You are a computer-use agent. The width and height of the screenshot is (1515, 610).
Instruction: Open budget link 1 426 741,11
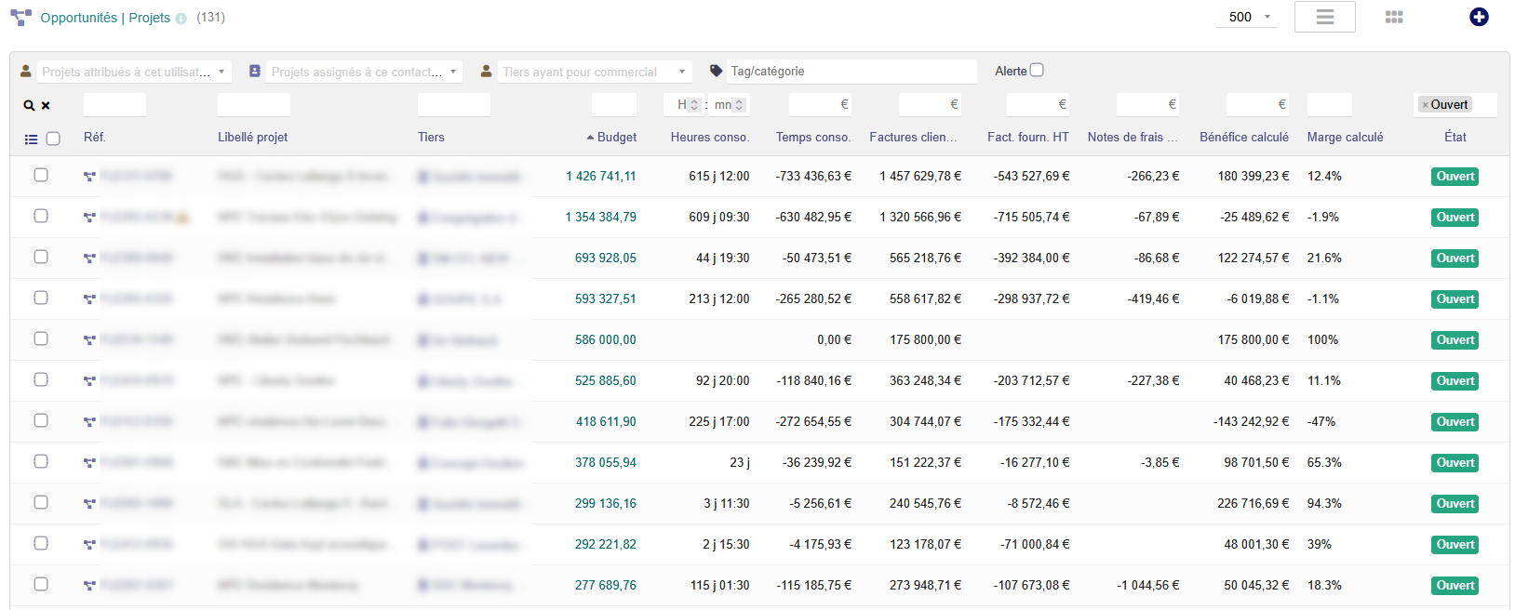coord(601,176)
